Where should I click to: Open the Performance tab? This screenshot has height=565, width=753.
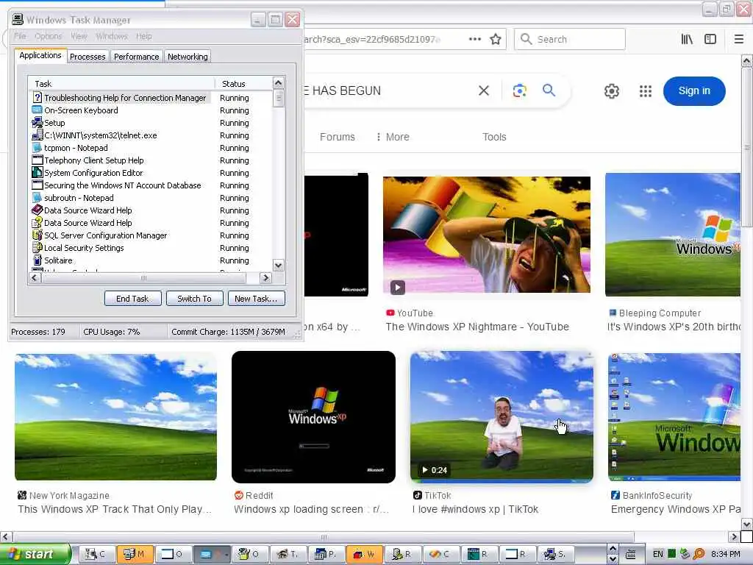coord(136,57)
